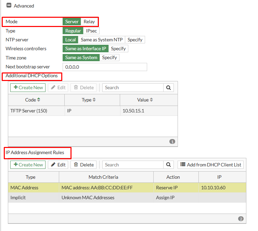The height and width of the screenshot is (231, 258).
Task: Choose Specify for NTP server
Action: [x=135, y=40]
